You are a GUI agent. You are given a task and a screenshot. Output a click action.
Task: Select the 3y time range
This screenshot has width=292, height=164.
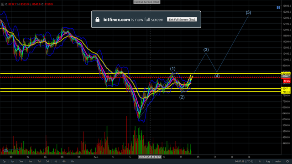coord(4,161)
